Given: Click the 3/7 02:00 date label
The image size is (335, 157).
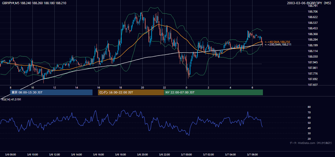Looking at the screenshot, I should click(x=208, y=155).
